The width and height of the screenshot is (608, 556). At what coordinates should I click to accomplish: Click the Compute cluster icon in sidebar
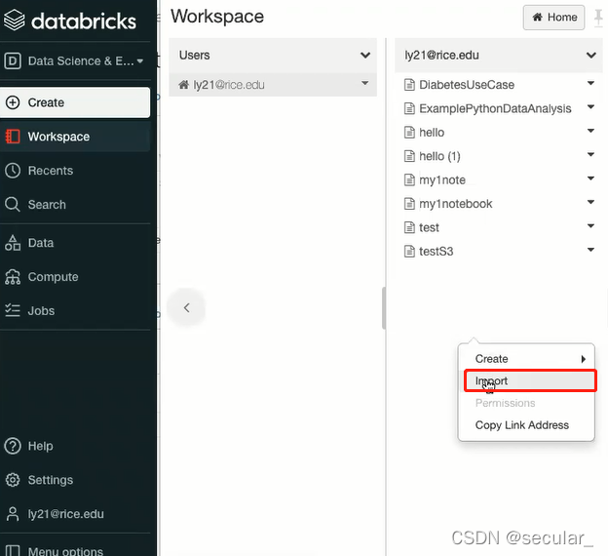coord(13,277)
